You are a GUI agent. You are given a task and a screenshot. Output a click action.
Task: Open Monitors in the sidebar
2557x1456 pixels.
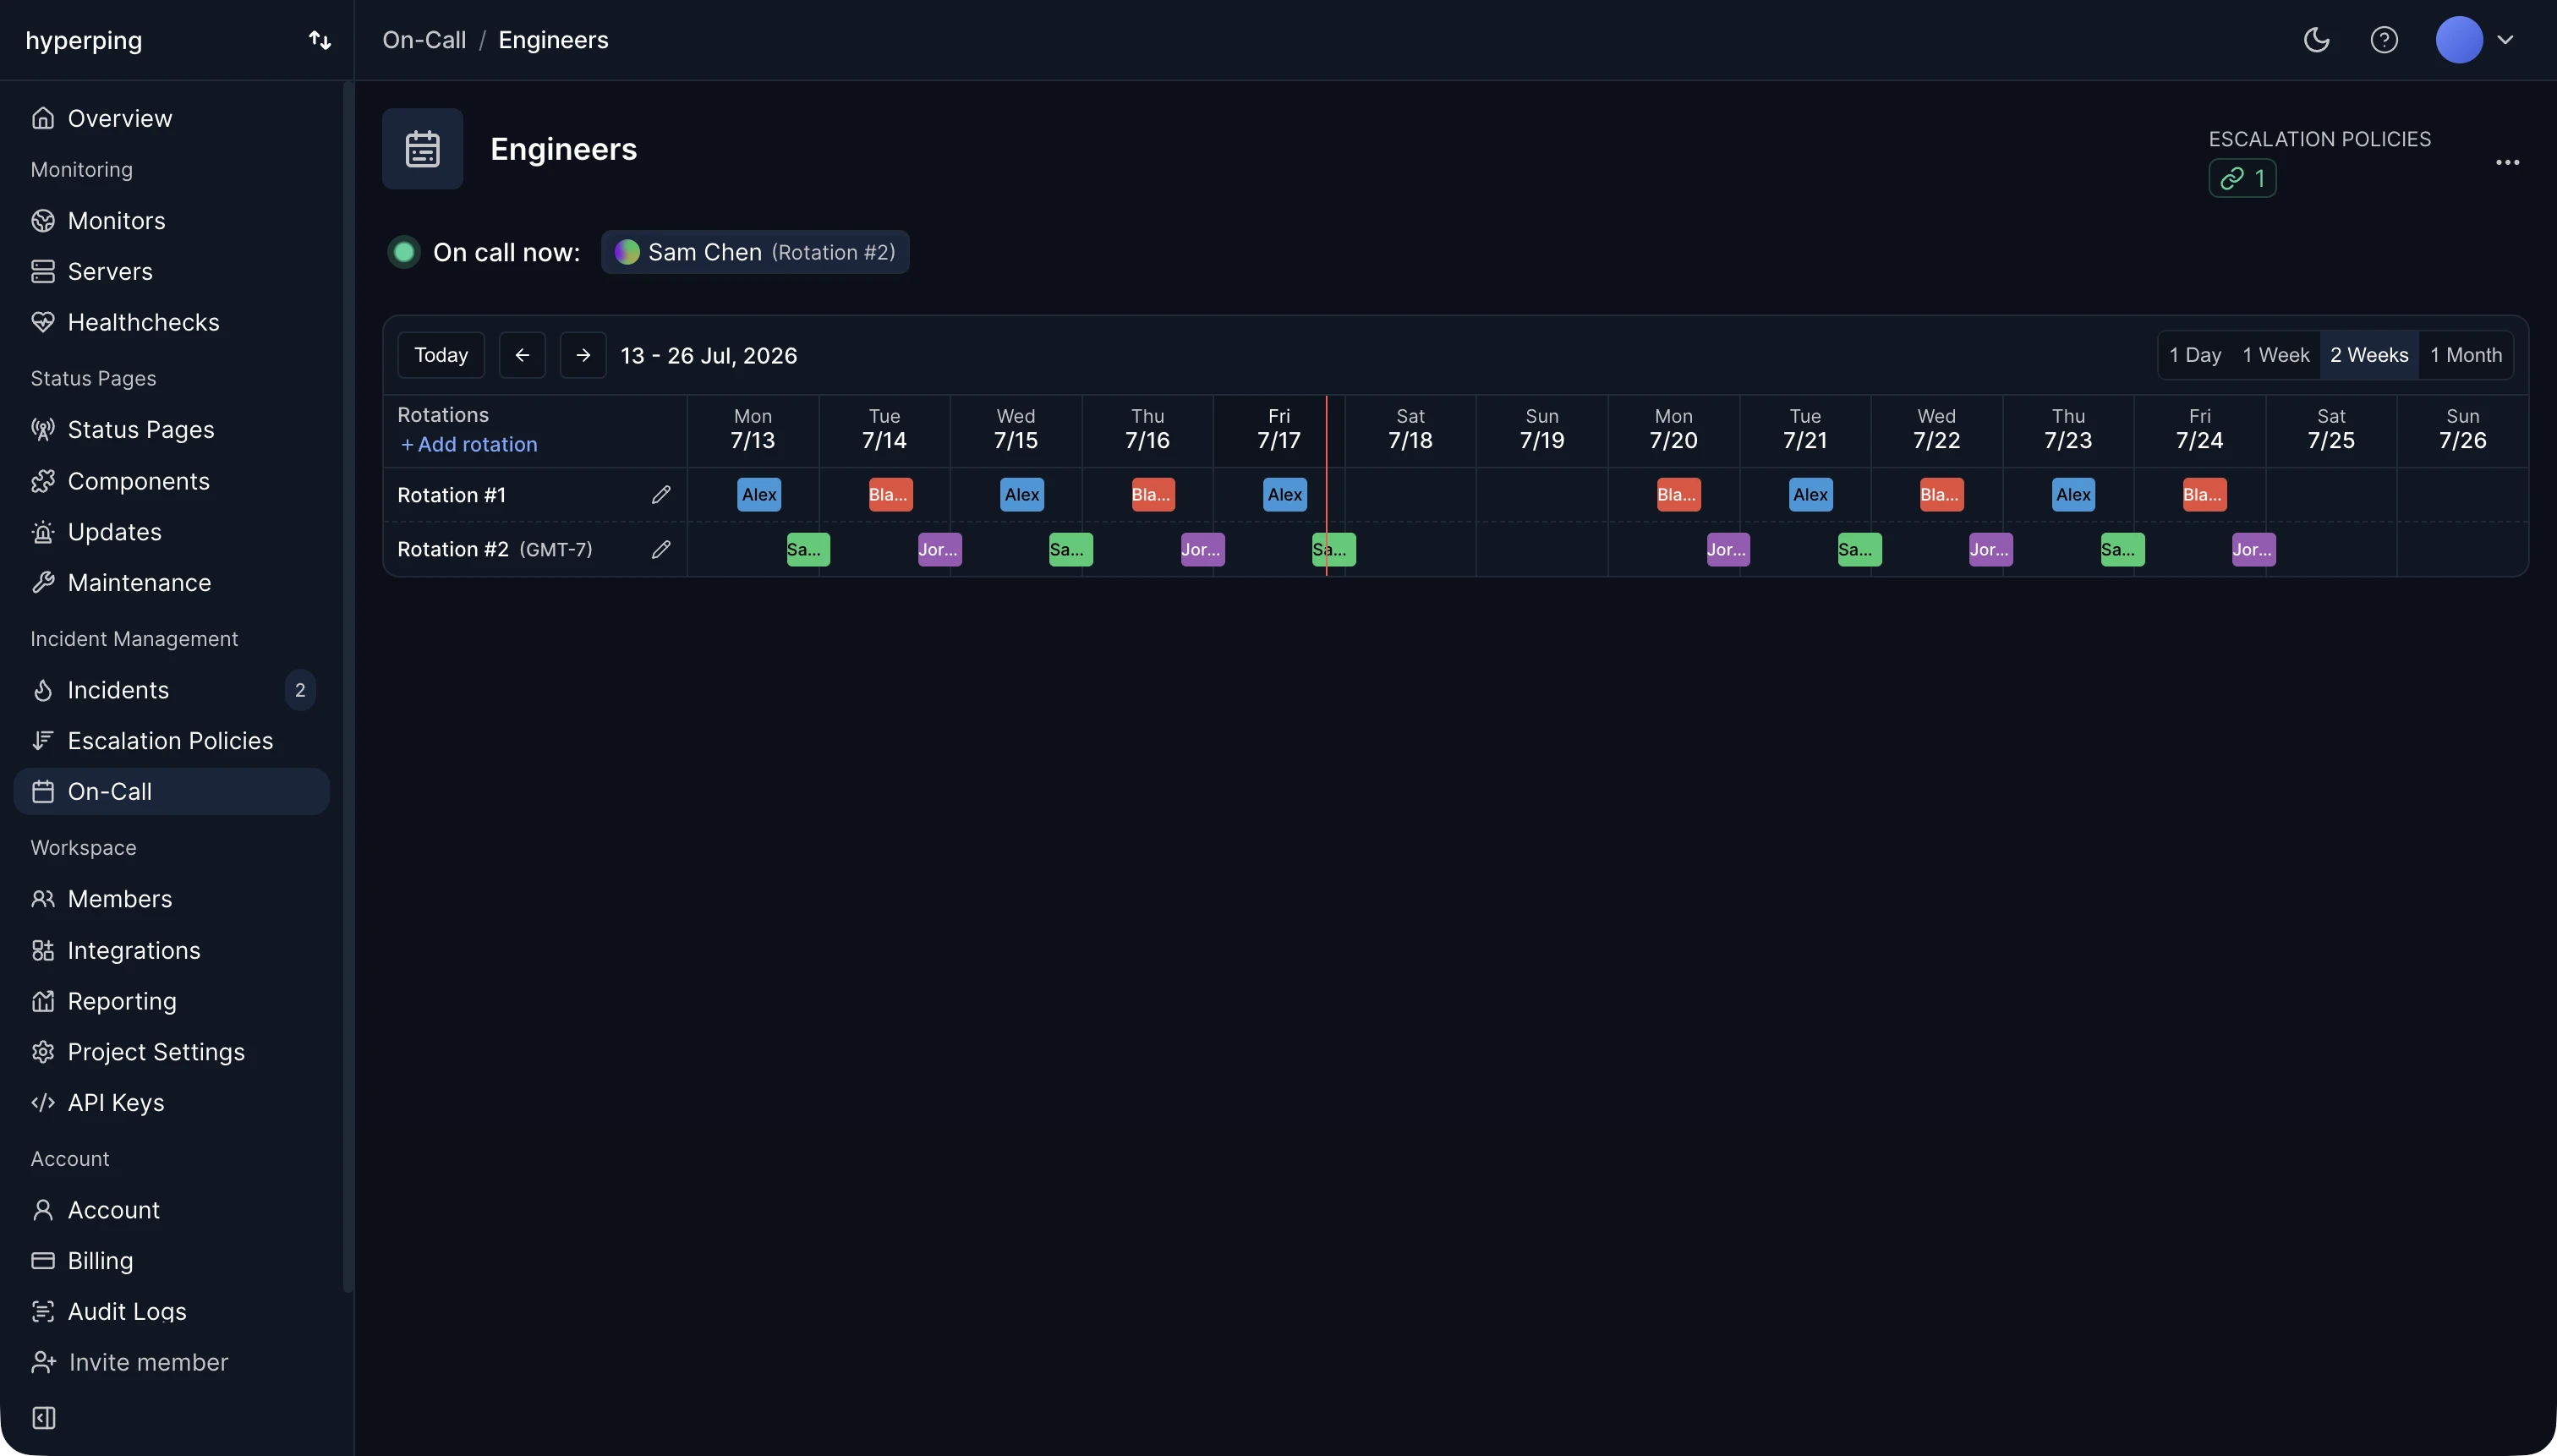pyautogui.click(x=172, y=220)
